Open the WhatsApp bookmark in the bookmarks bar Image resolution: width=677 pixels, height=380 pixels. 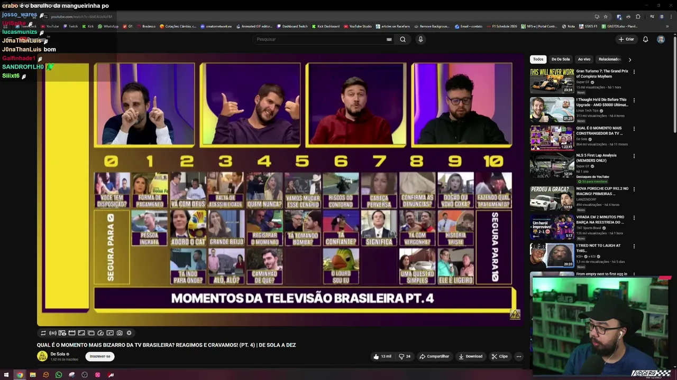(108, 26)
